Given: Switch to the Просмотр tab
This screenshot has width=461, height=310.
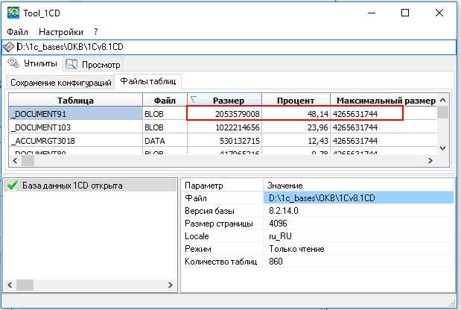Looking at the screenshot, I should 93,64.
